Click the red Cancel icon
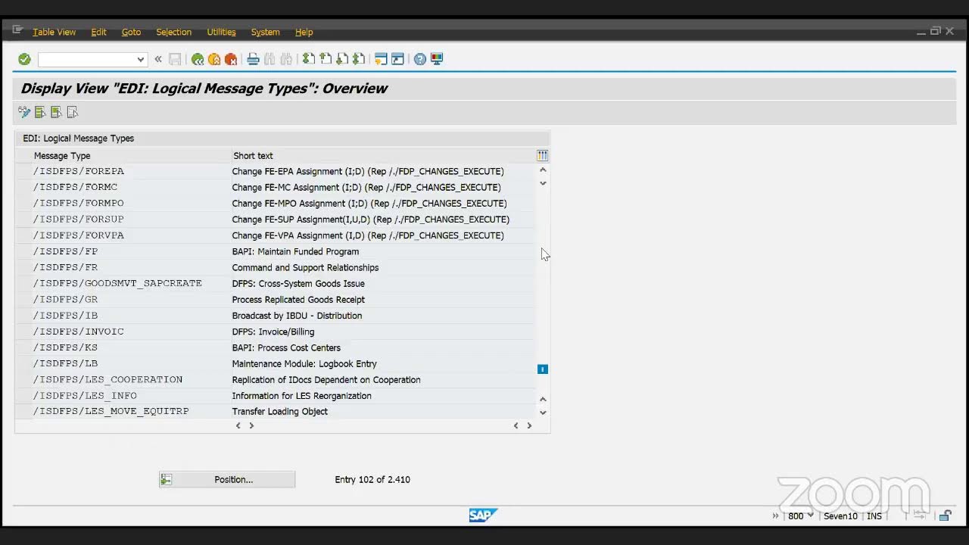The height and width of the screenshot is (545, 969). [x=231, y=59]
